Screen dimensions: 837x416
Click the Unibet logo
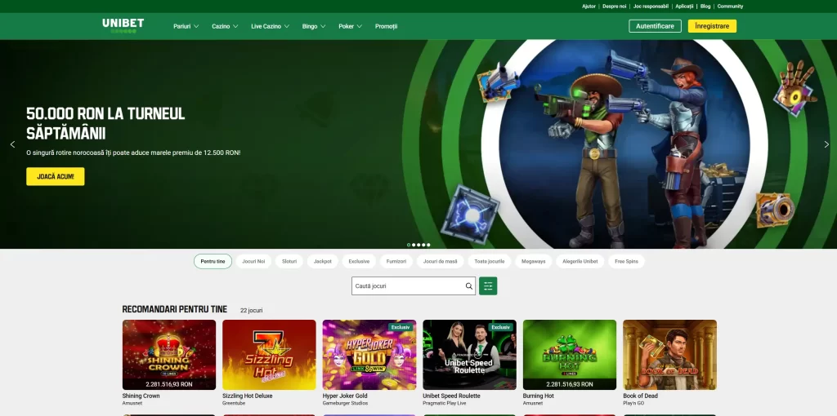tap(123, 25)
